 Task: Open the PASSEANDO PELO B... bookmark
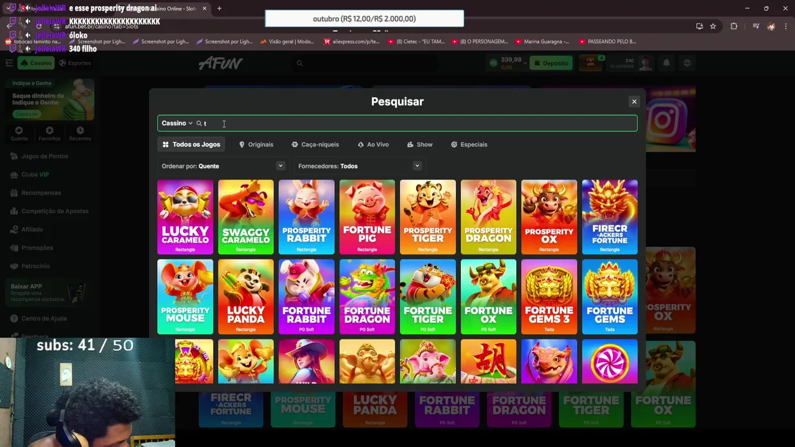(607, 42)
